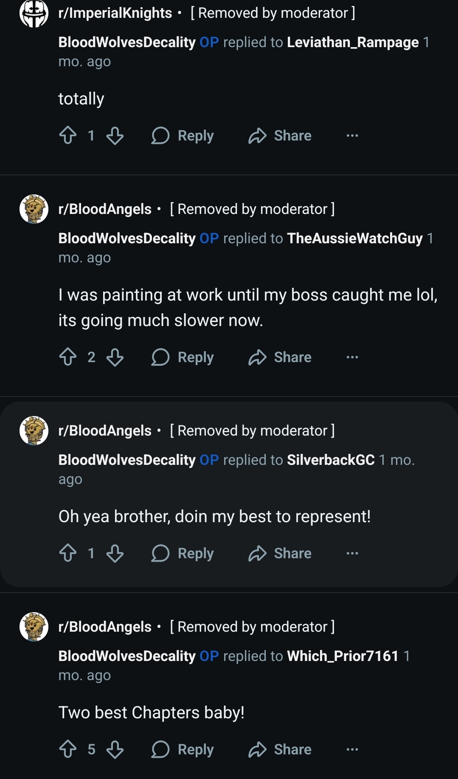Viewport: 458px width, 779px height.
Task: Open Leviathan_Rampage user profile
Action: (353, 42)
